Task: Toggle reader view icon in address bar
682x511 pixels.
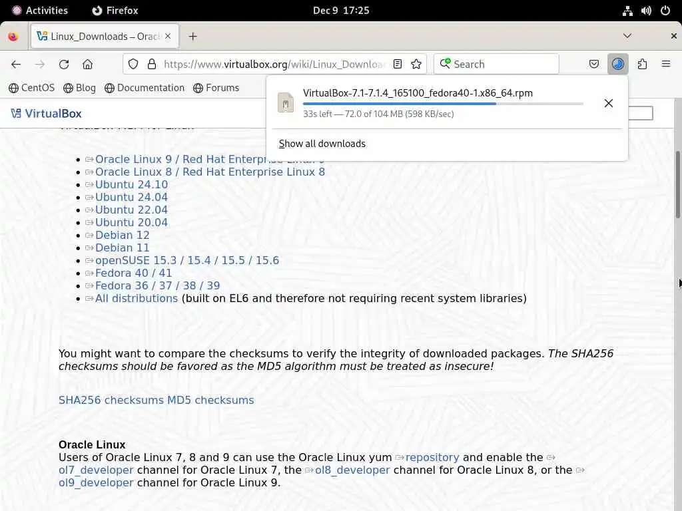Action: tap(398, 65)
